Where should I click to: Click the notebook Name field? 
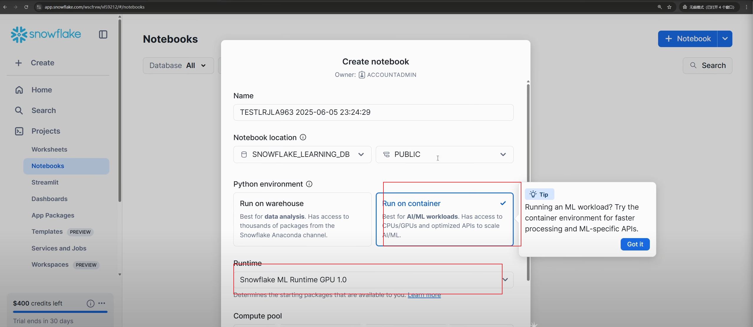tap(373, 112)
